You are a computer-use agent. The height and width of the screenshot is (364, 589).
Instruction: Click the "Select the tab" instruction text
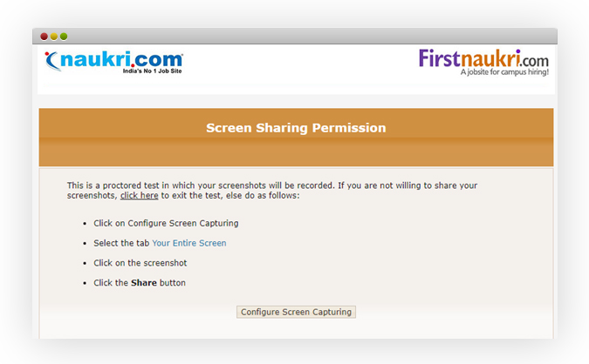pos(121,243)
